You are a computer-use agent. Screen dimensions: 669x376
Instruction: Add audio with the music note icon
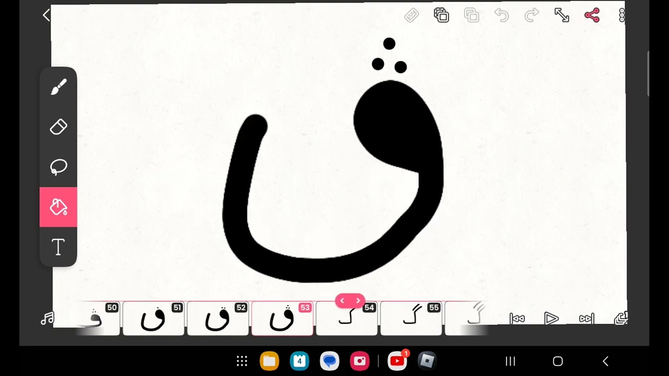[48, 319]
